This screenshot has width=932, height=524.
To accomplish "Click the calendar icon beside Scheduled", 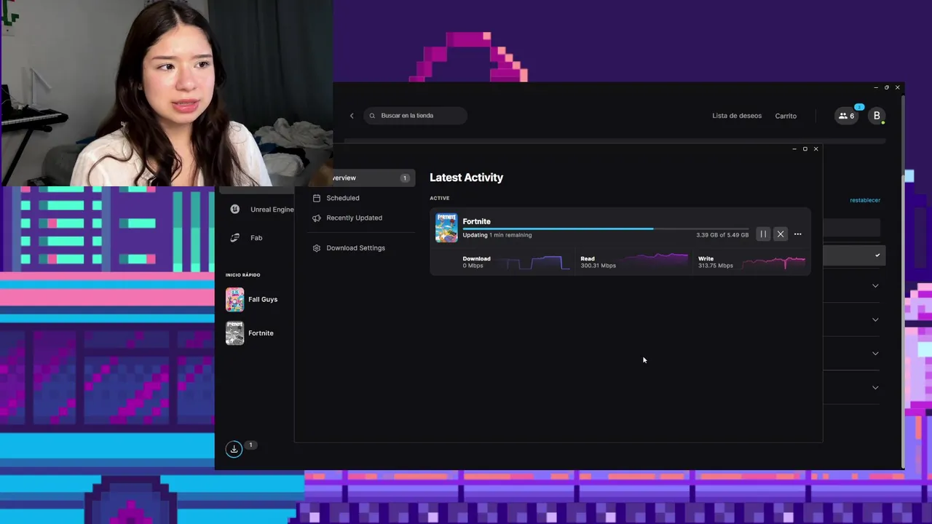I will [316, 198].
